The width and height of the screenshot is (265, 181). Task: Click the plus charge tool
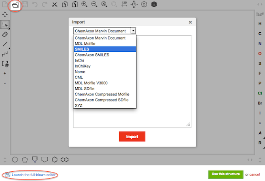[x=5, y=74]
